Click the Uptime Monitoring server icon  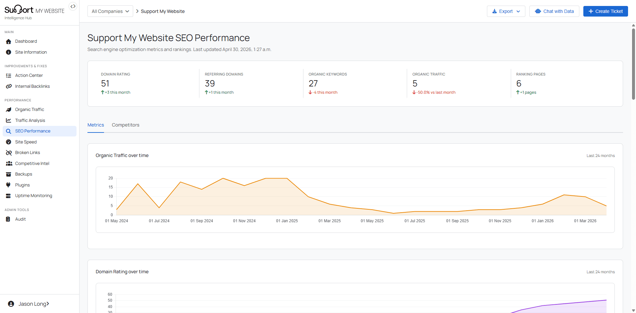pyautogui.click(x=9, y=196)
